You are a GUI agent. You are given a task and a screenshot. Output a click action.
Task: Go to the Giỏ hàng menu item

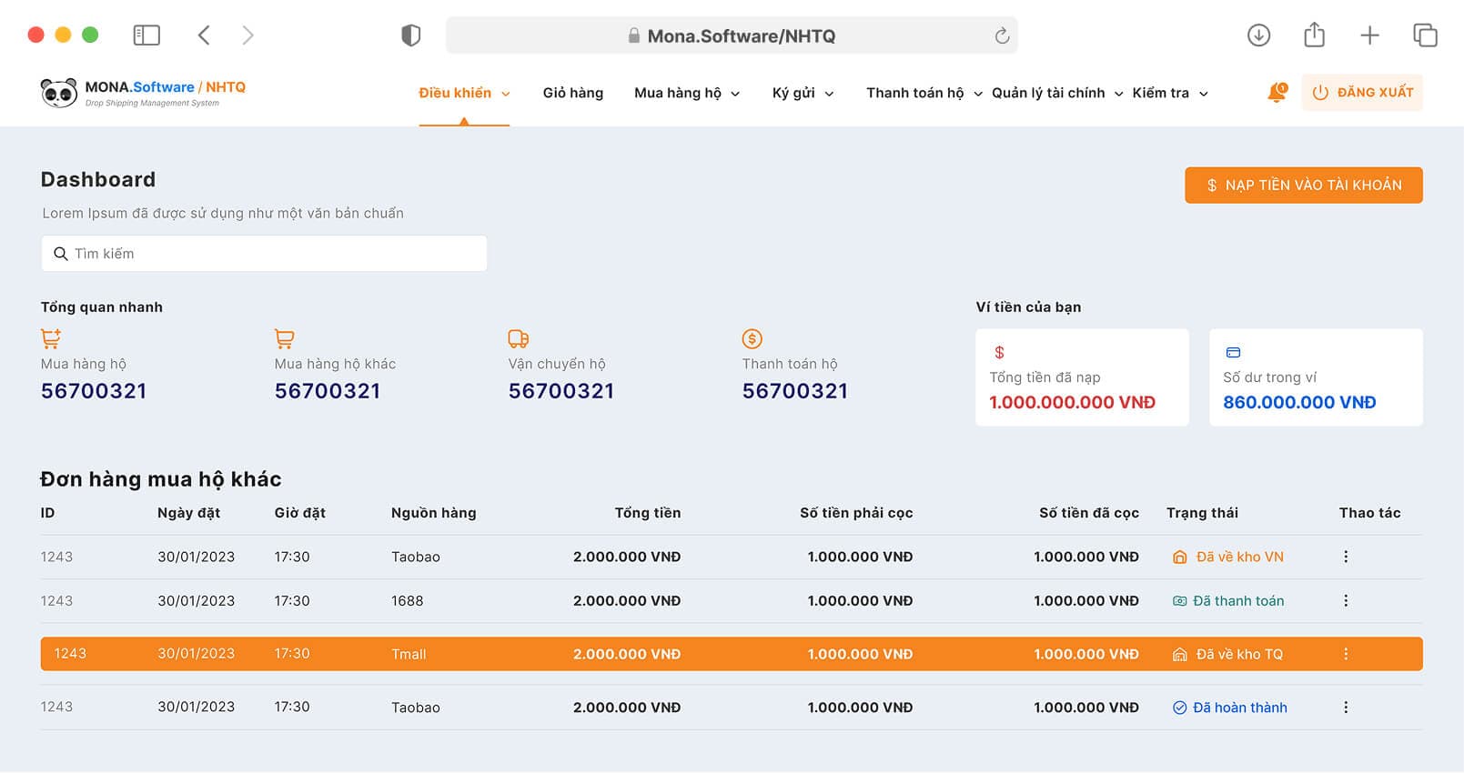pyautogui.click(x=572, y=93)
